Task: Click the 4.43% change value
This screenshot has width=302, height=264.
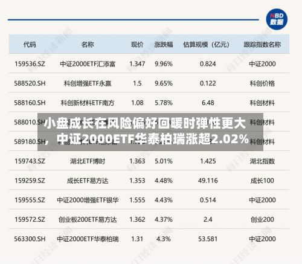Action: coord(164,200)
